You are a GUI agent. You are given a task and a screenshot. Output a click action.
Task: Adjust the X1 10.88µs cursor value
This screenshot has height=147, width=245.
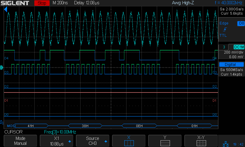(56, 141)
